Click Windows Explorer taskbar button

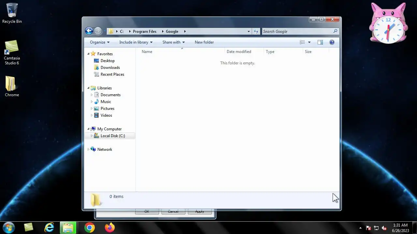click(68, 227)
